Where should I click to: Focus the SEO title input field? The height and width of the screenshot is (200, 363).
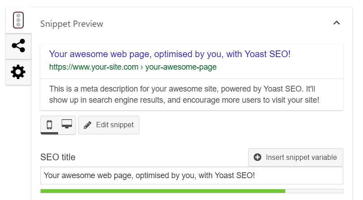tap(192, 175)
